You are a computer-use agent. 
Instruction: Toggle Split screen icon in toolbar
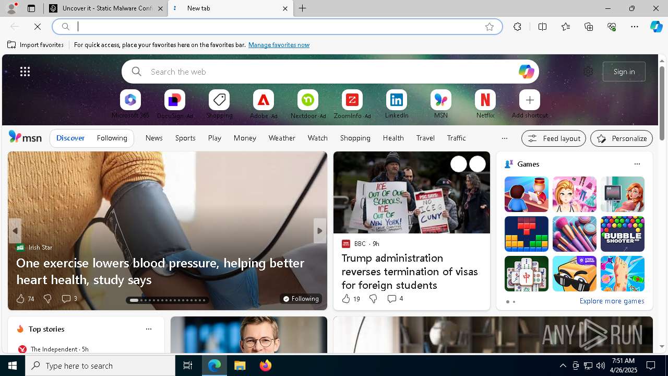tap(542, 27)
